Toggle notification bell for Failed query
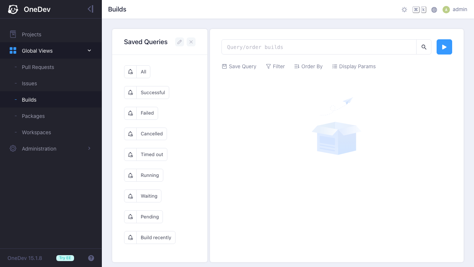This screenshot has width=474, height=267. pos(130,113)
